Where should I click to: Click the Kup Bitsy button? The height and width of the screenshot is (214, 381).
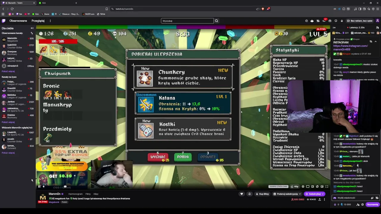pyautogui.click(x=262, y=194)
